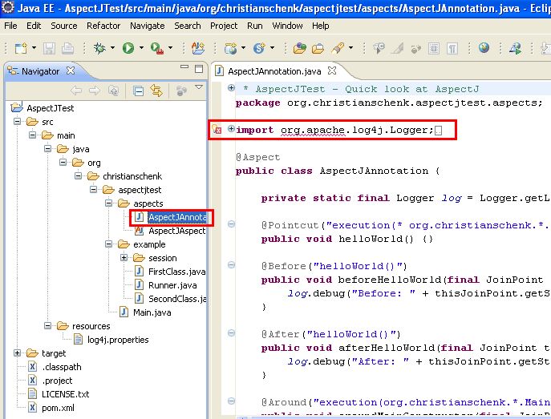
Task: Open the File menu
Action: point(10,26)
